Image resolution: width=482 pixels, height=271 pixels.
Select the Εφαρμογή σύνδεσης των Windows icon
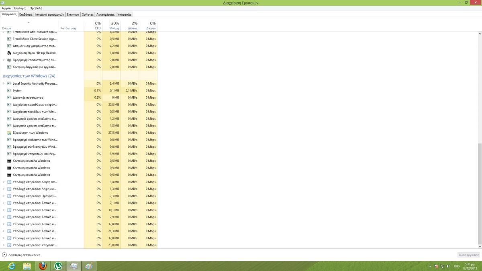(9, 147)
